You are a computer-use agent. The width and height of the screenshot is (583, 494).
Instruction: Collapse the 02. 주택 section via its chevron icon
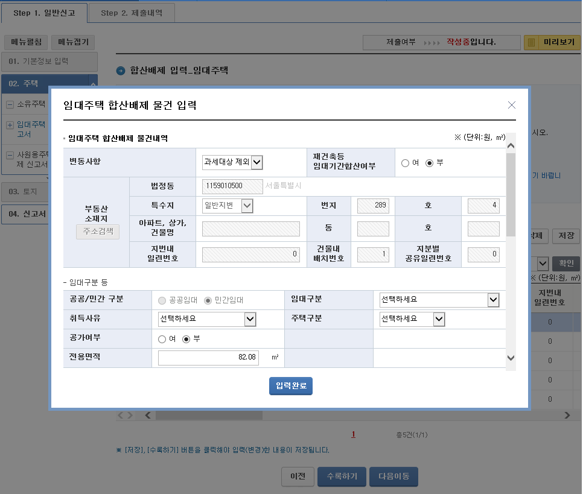92,83
